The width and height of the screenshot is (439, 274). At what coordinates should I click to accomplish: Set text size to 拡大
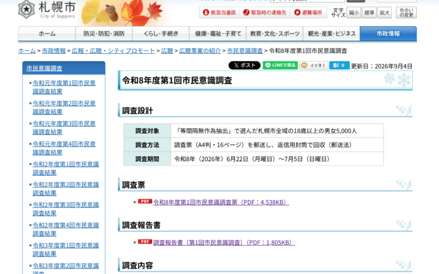[385, 13]
